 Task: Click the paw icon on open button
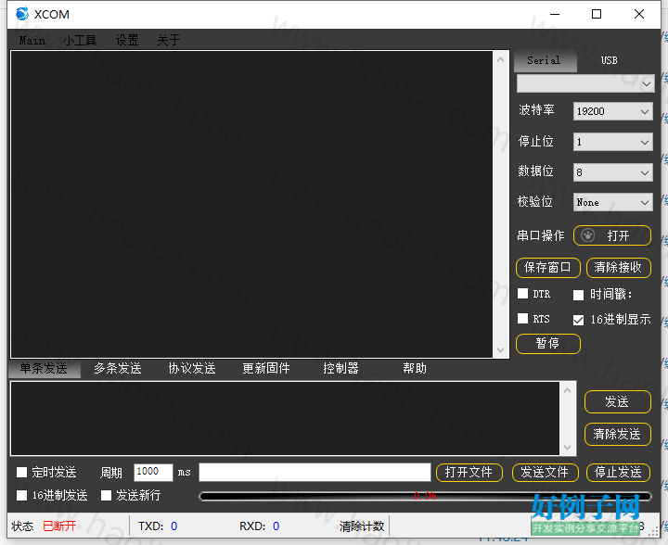pos(588,235)
